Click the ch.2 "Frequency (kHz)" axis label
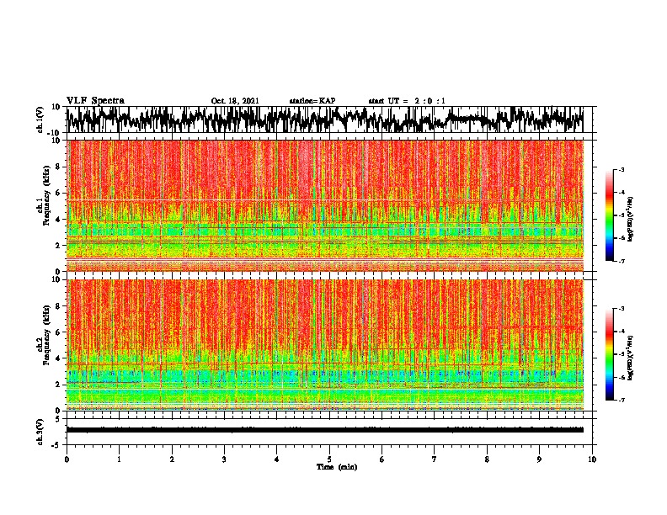Screen dimensions: 667x515 point(45,335)
